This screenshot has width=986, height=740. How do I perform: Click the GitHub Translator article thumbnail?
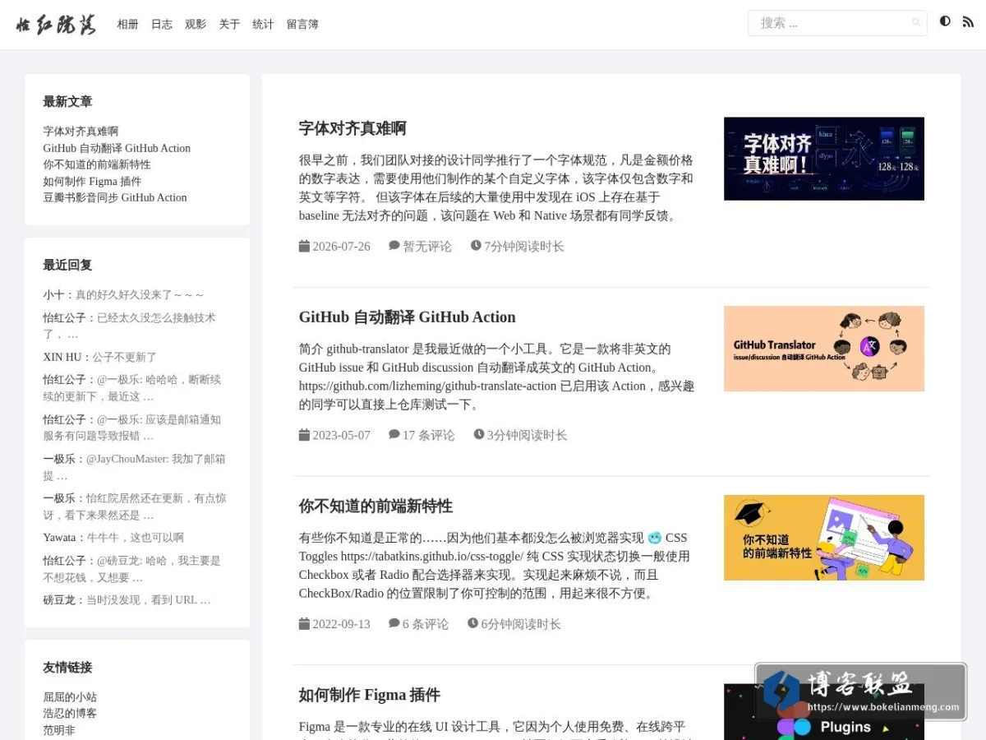tap(824, 349)
